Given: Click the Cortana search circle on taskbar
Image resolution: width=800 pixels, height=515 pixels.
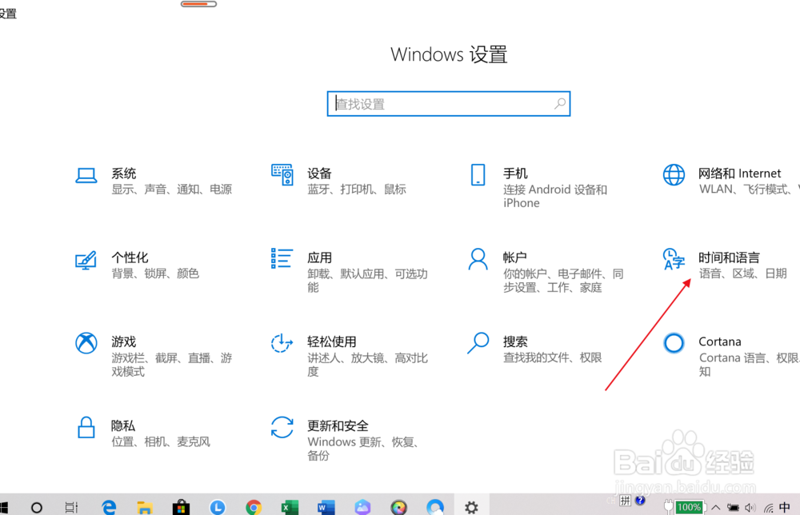Looking at the screenshot, I should pos(37,507).
